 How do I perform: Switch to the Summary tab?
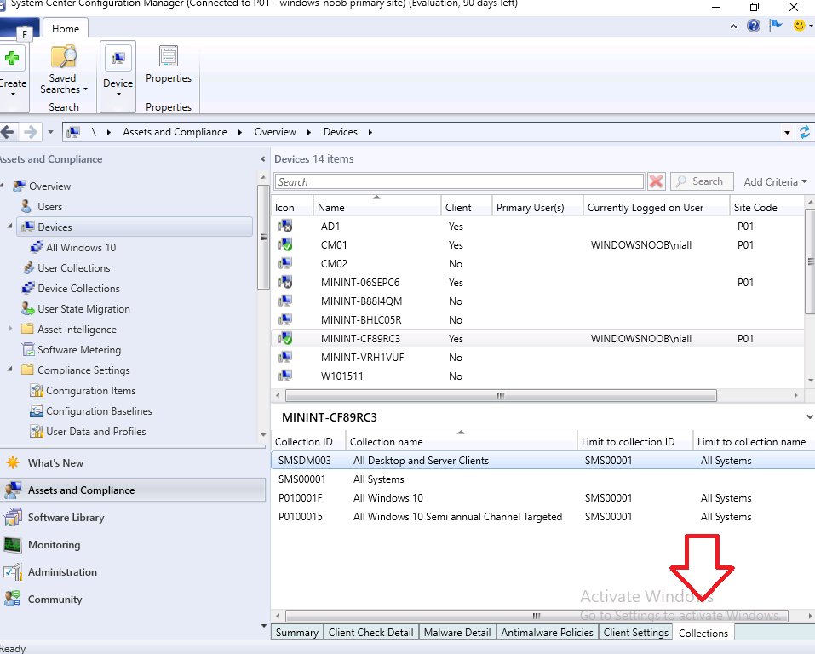(x=296, y=632)
